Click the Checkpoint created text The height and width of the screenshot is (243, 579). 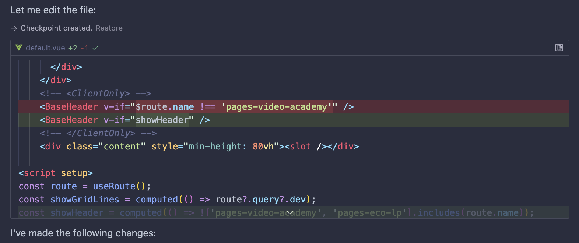(56, 28)
